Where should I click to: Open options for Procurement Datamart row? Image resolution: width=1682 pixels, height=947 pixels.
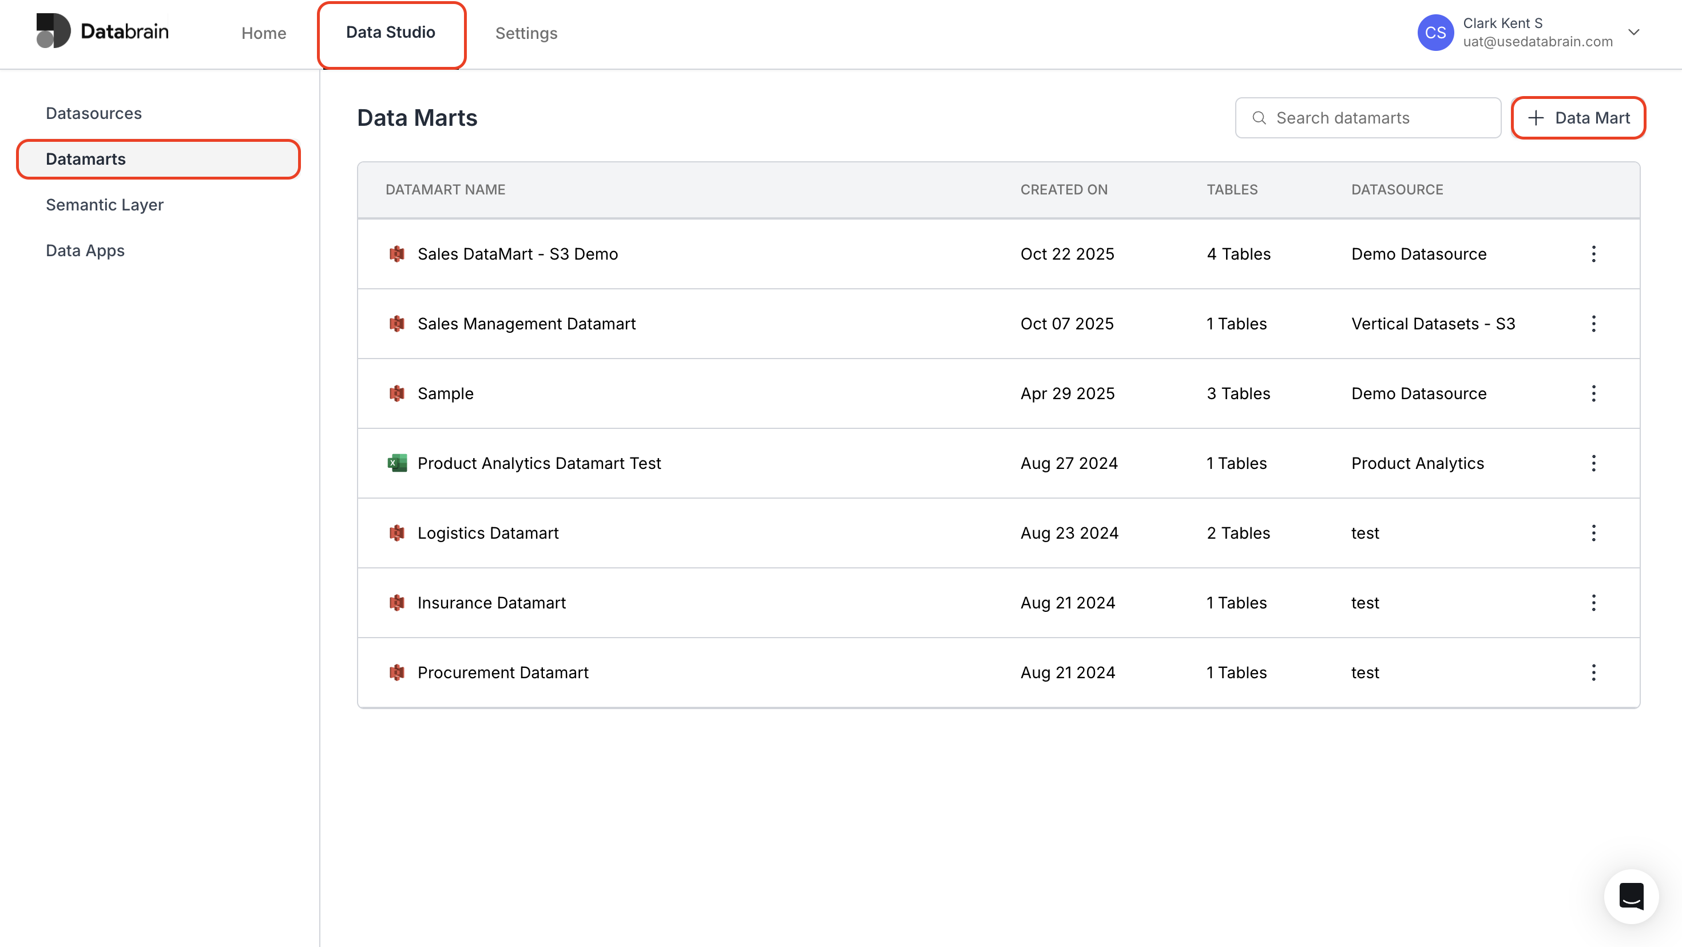[1593, 673]
